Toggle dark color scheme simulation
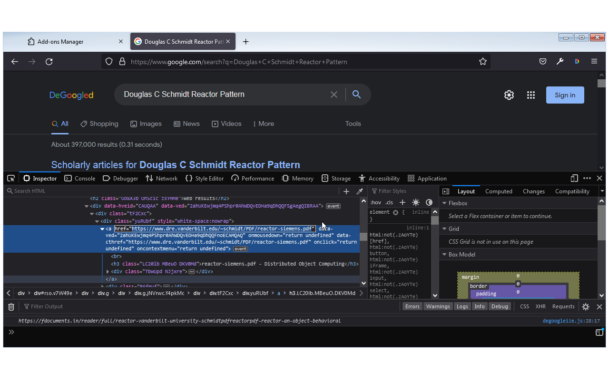This screenshot has height=380, width=609. pos(429,202)
